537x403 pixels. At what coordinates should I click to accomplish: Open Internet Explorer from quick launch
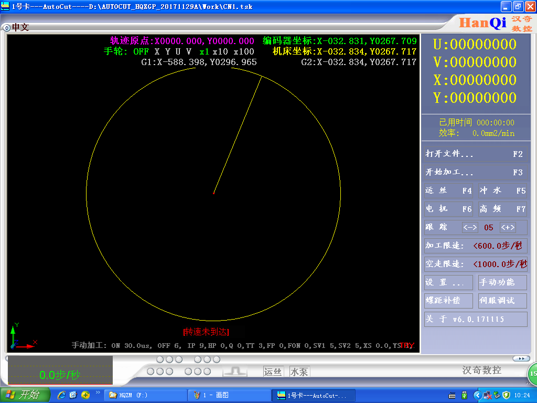click(61, 395)
